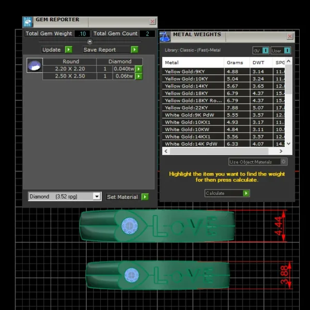The width and height of the screenshot is (310, 310).
Task: Click the green arrow next to Save Report
Action: (x=134, y=50)
